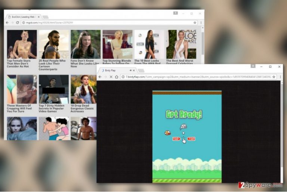
Task: Open The 10 Best Looks AMA thumbnail
Action: [x=149, y=44]
